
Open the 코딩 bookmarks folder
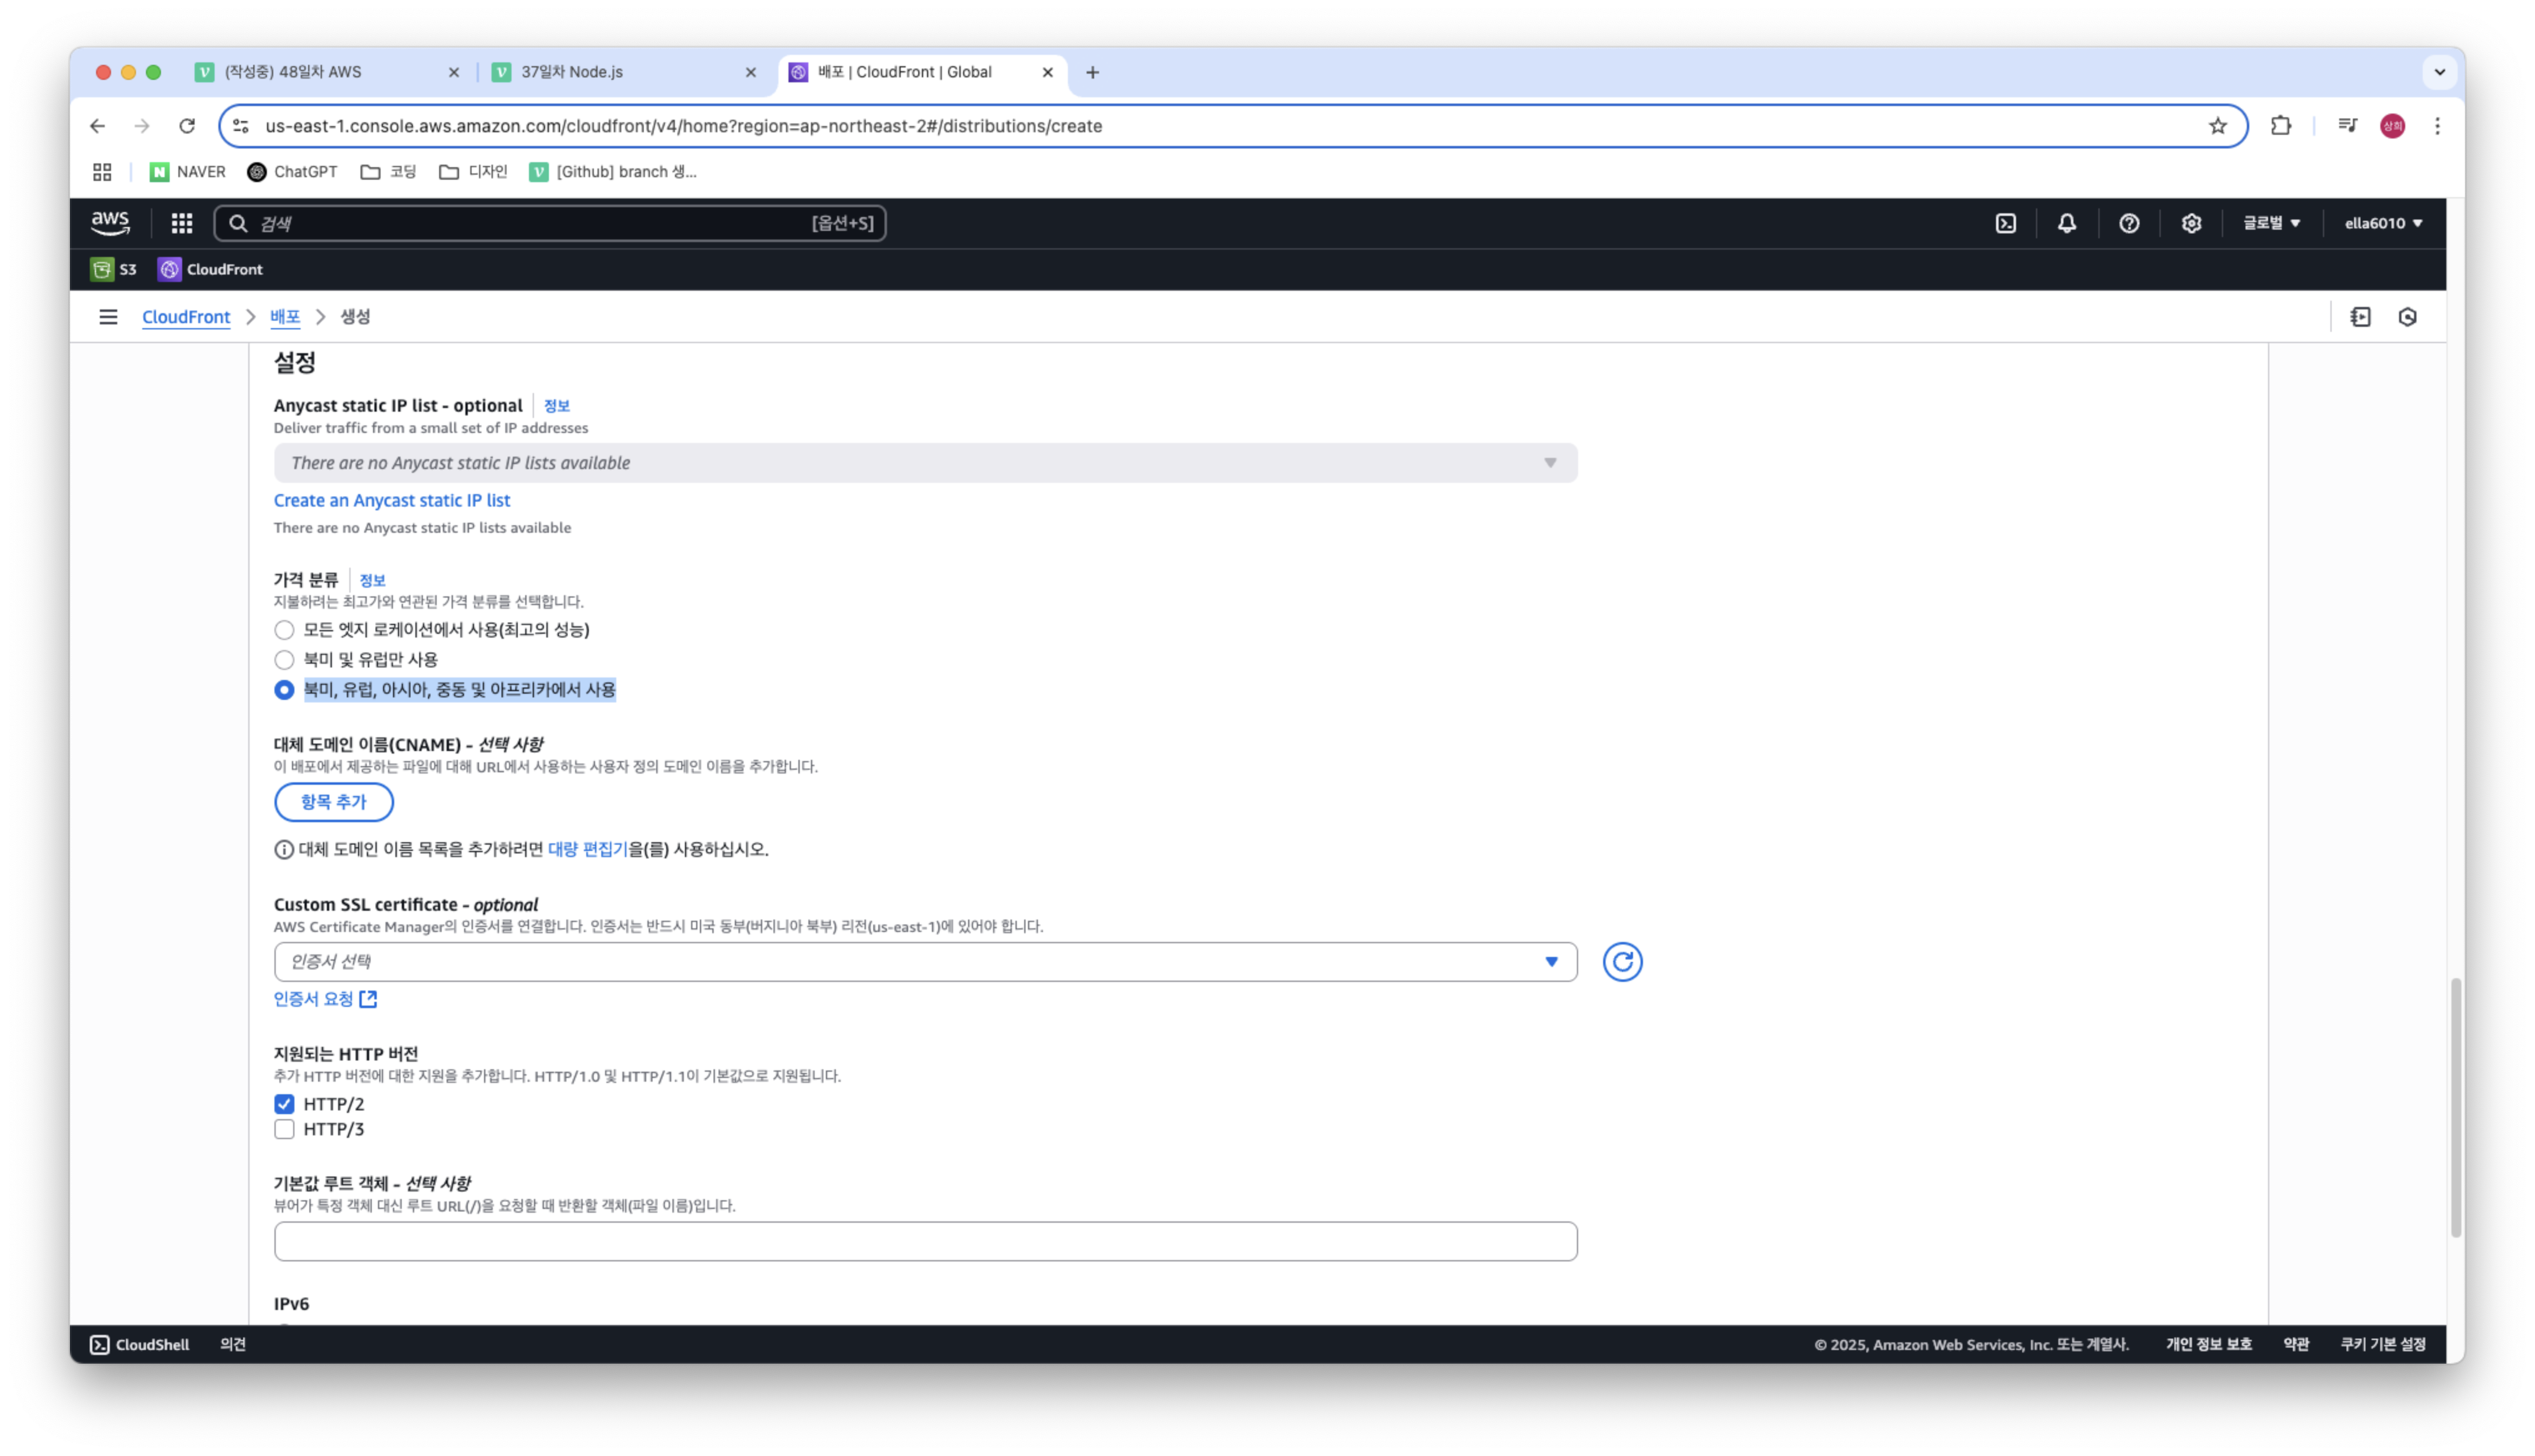pyautogui.click(x=388, y=172)
